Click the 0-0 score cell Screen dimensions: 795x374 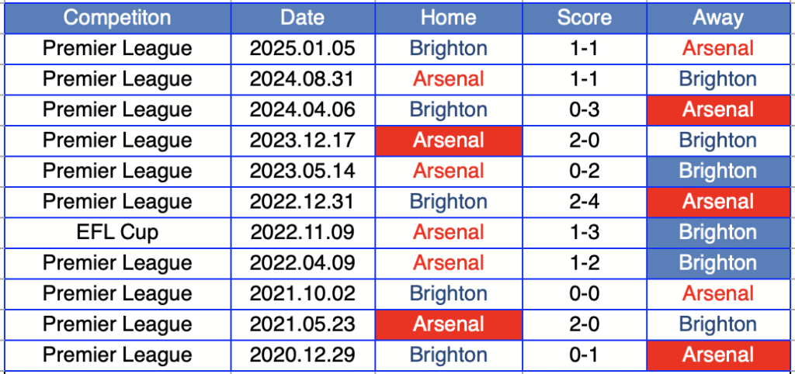click(584, 293)
